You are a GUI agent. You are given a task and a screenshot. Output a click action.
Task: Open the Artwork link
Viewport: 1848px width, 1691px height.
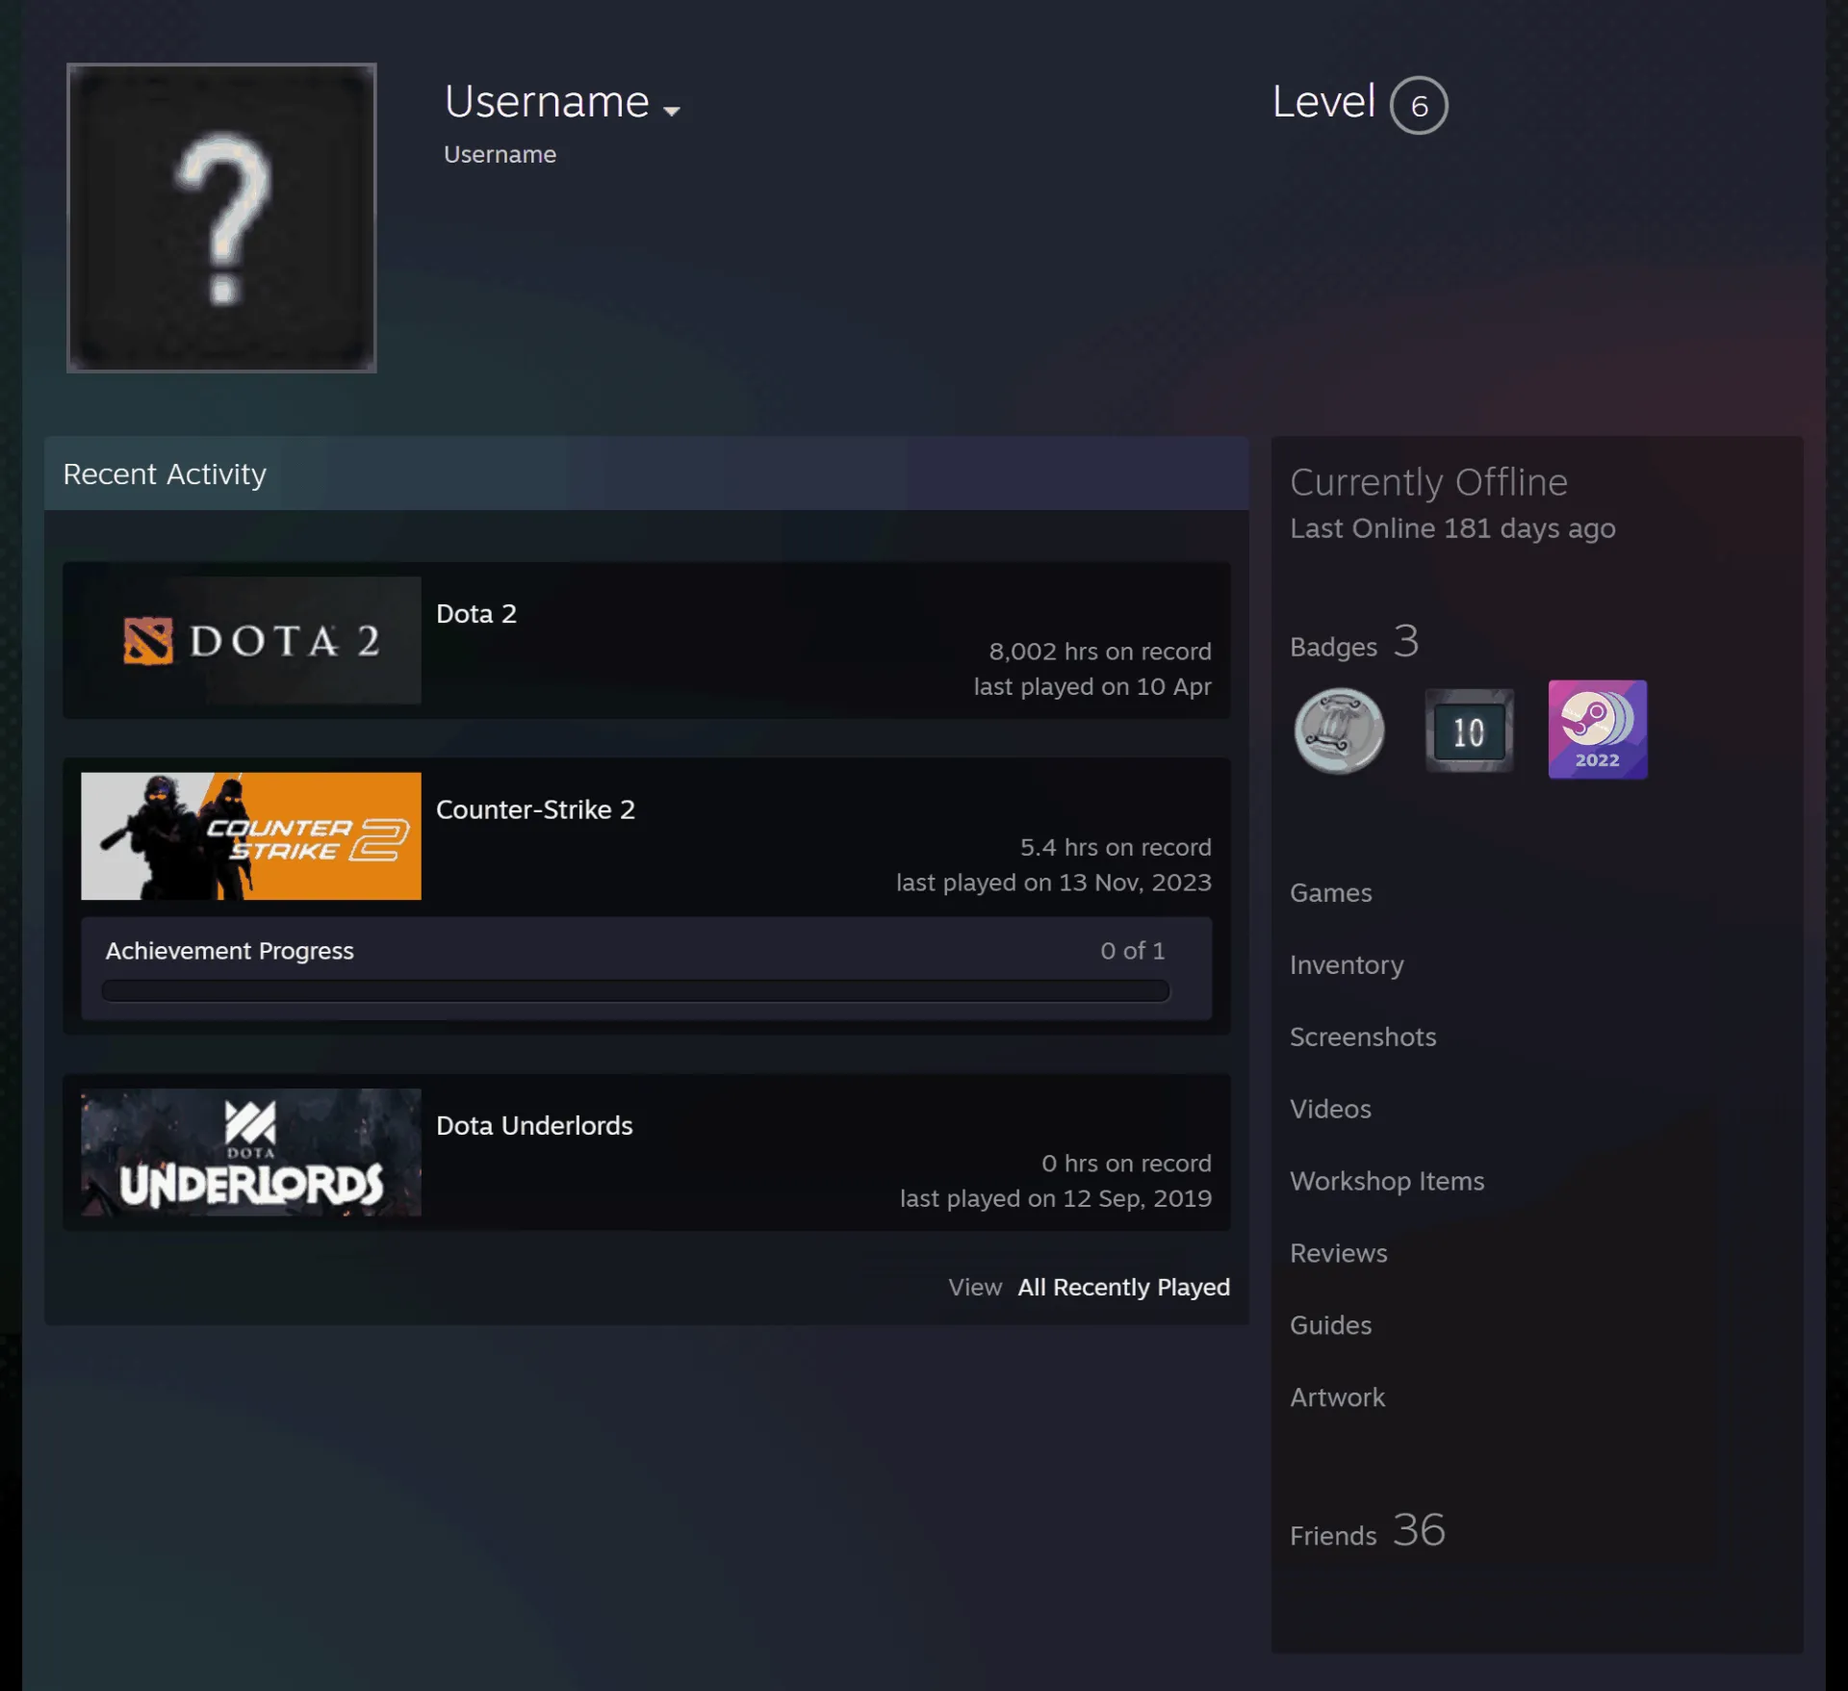click(x=1338, y=1398)
